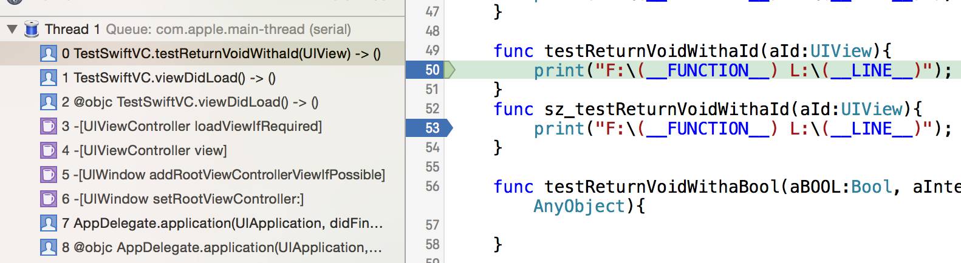The image size is (961, 263).
Task: Click person icon of frame 8 @objc AppDelegate
Action: click(x=48, y=247)
